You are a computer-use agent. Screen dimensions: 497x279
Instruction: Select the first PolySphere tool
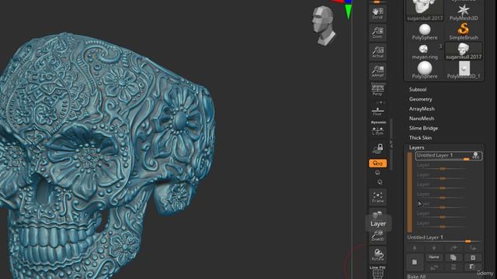click(x=425, y=33)
